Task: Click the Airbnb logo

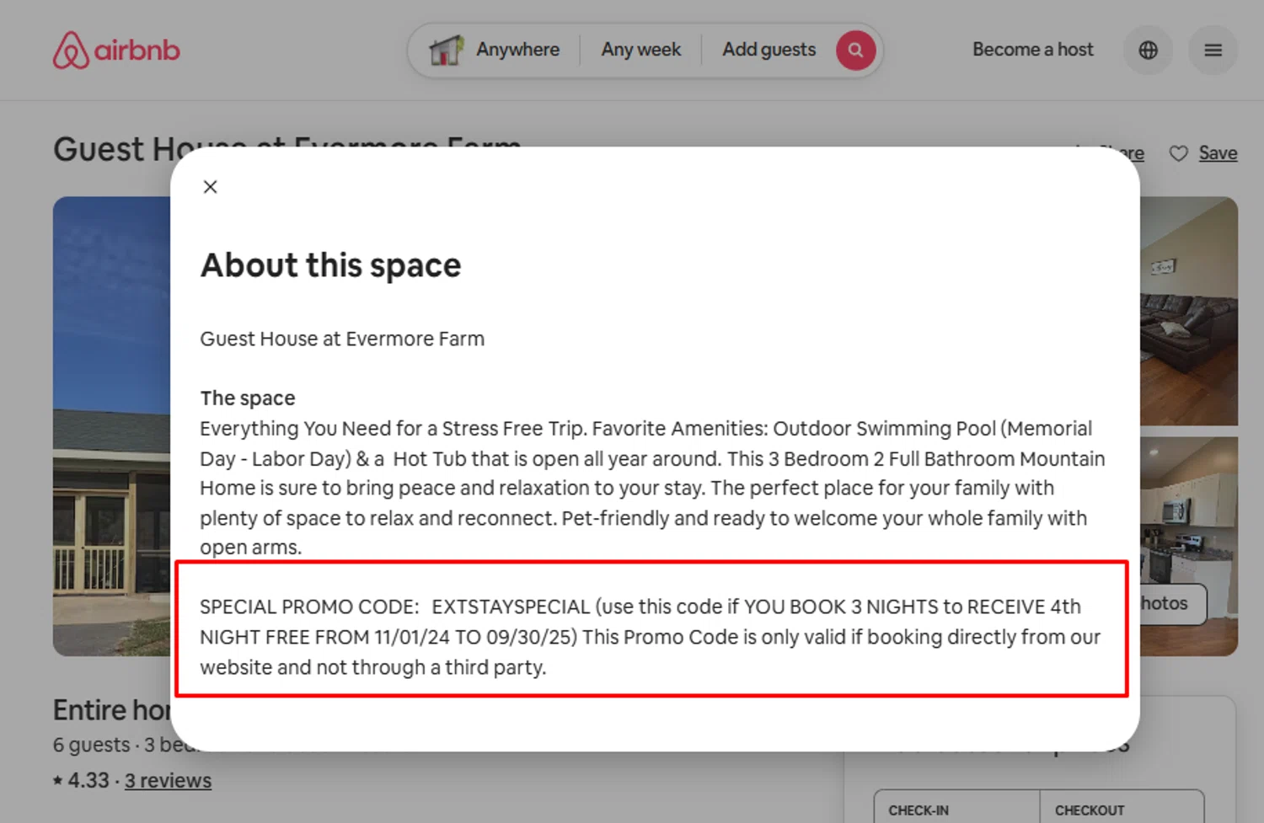Action: [x=116, y=51]
